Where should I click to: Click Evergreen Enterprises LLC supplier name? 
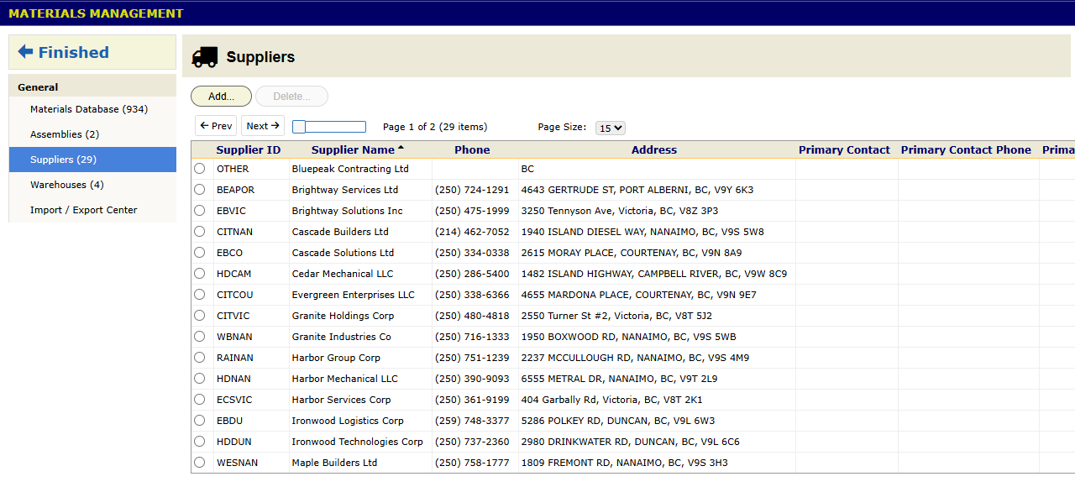pos(353,295)
